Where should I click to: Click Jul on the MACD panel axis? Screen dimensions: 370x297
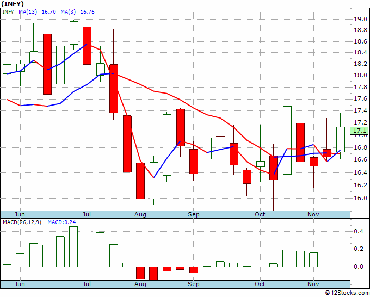point(87,284)
